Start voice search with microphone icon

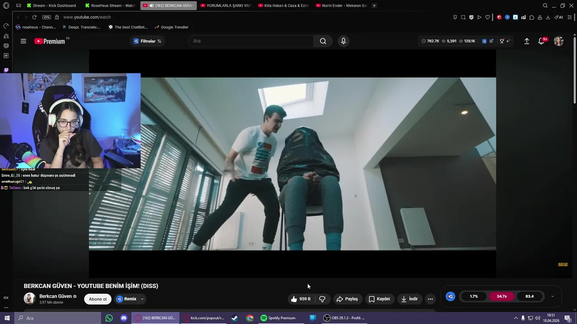tap(343, 41)
